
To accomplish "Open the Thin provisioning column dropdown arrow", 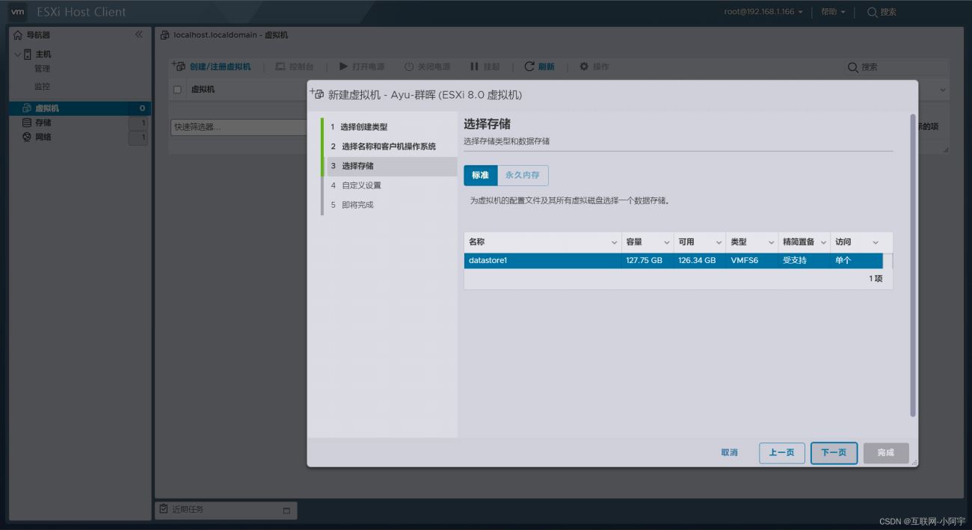I will [x=824, y=243].
